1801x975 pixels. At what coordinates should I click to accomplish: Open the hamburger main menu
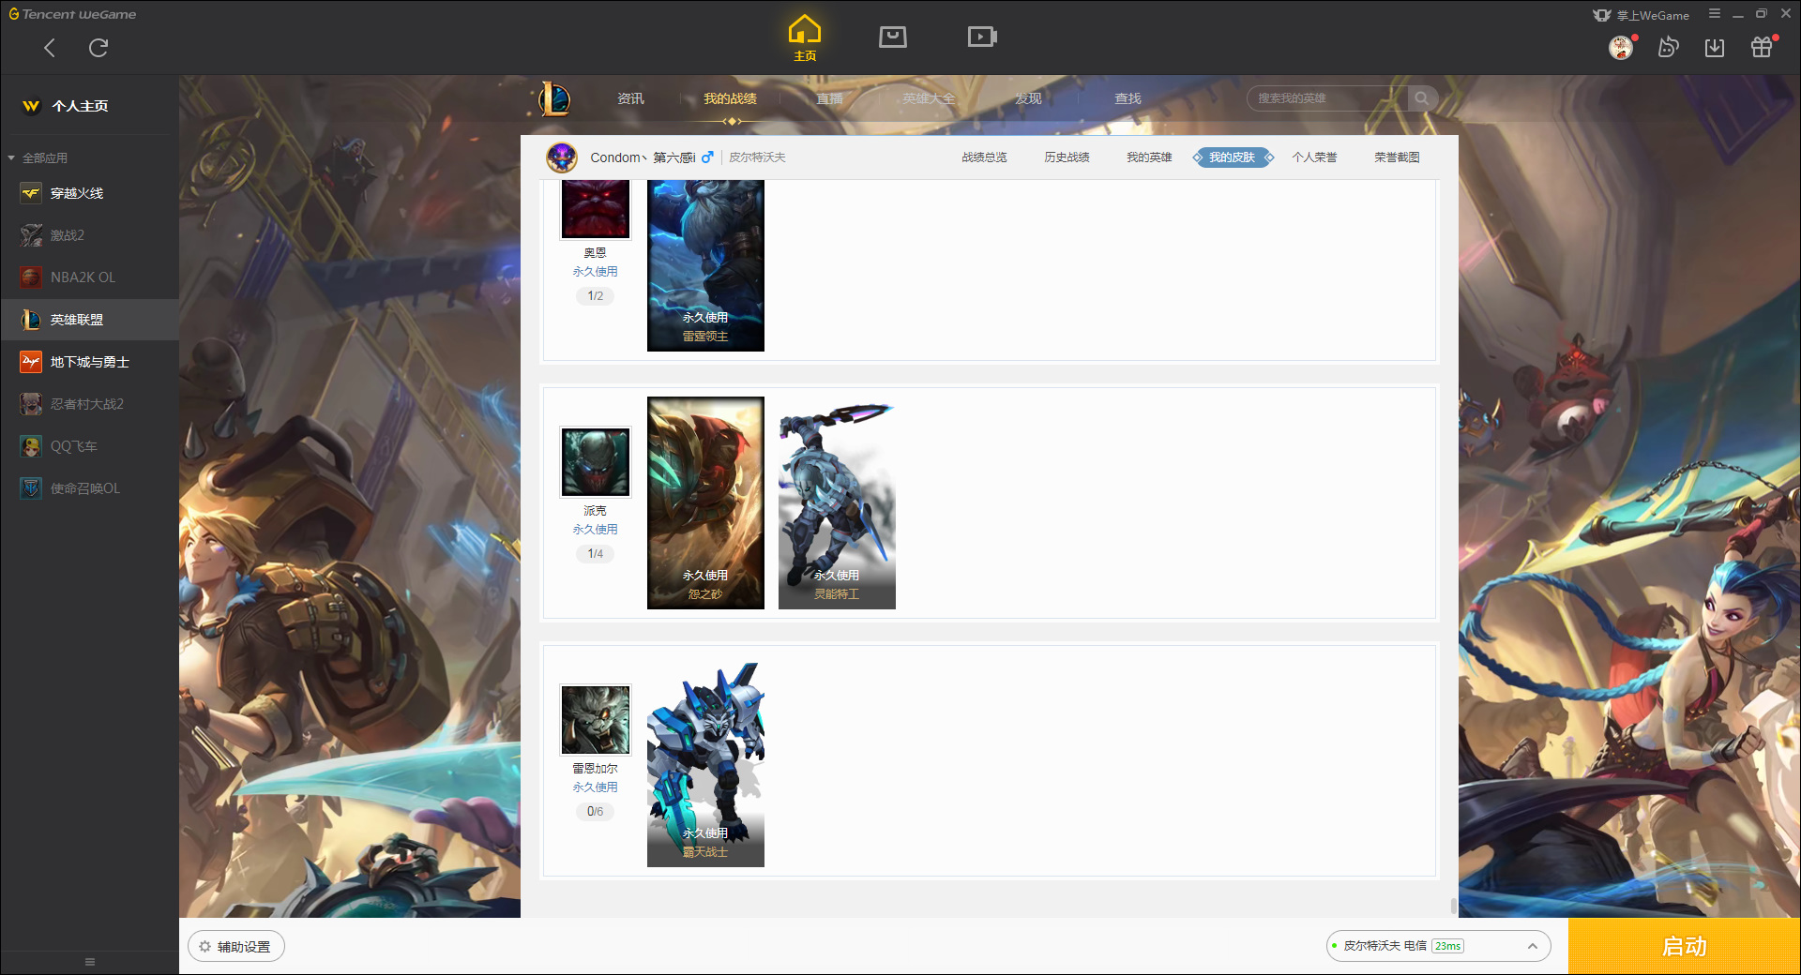1715,14
